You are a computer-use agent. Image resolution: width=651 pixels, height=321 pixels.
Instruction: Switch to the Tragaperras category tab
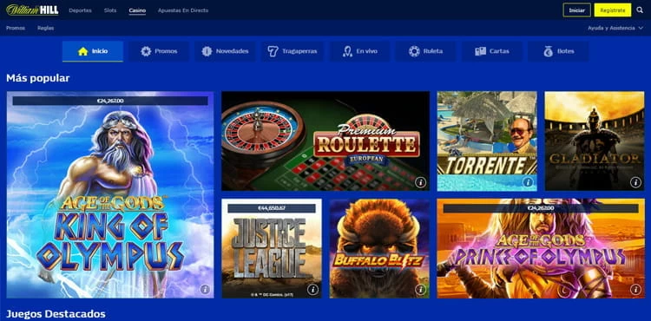click(293, 51)
